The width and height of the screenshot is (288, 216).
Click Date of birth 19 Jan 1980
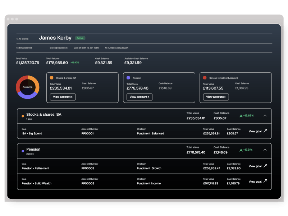(86, 48)
